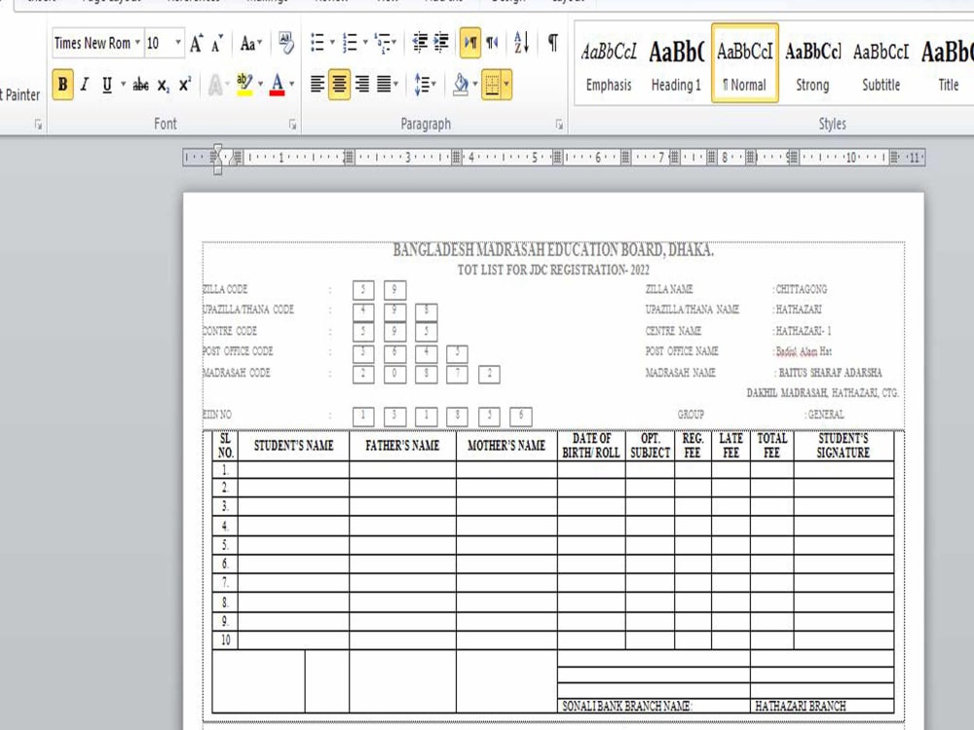Screen dimensions: 974x730
Task: Open Line and Paragraph Spacing menu
Action: click(425, 85)
